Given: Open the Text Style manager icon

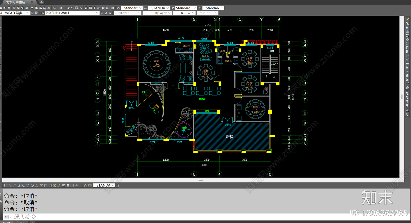Looking at the screenshot, I should [118, 8].
